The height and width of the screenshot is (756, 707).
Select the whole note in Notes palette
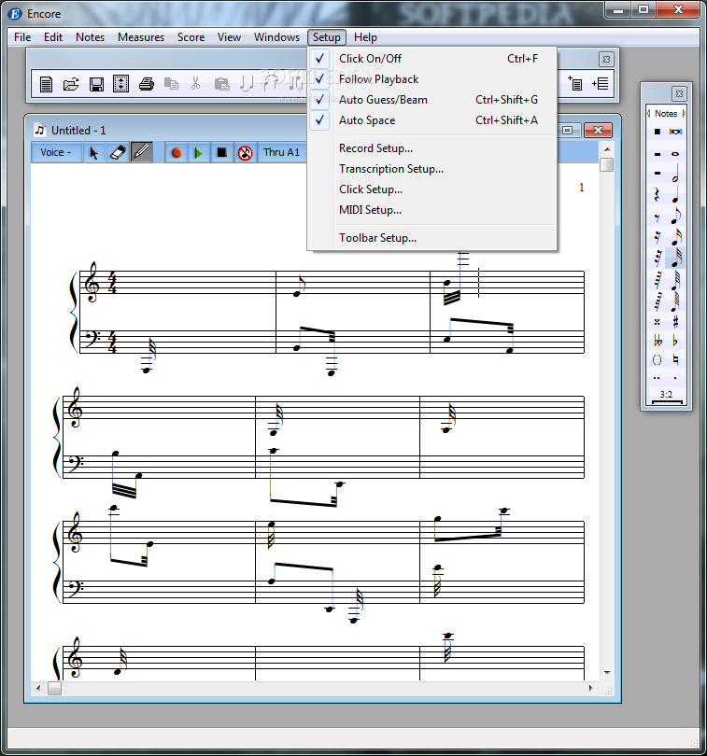(x=675, y=154)
